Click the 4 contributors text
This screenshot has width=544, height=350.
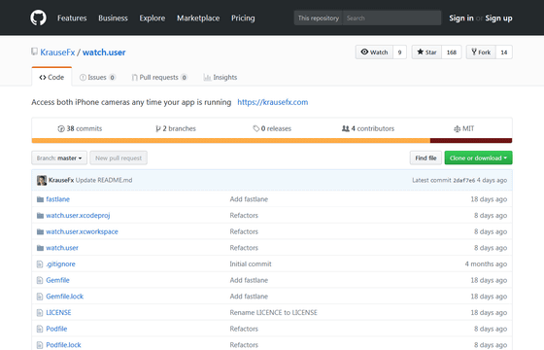pos(373,128)
